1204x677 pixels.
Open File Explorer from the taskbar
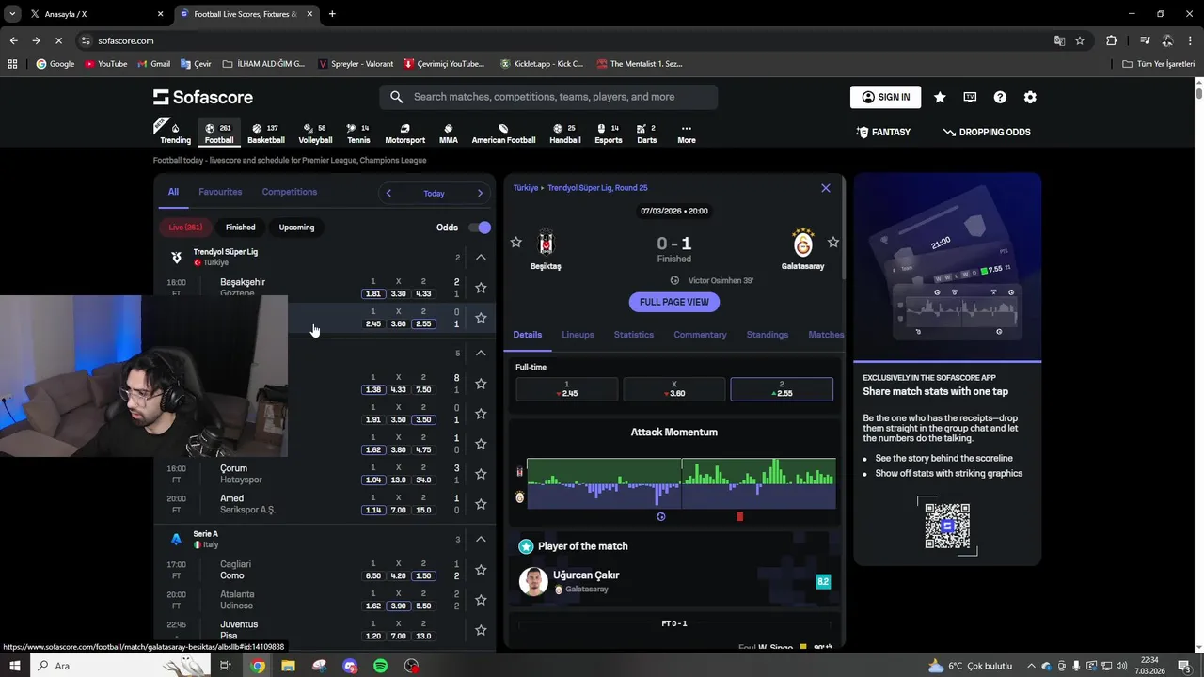click(288, 666)
